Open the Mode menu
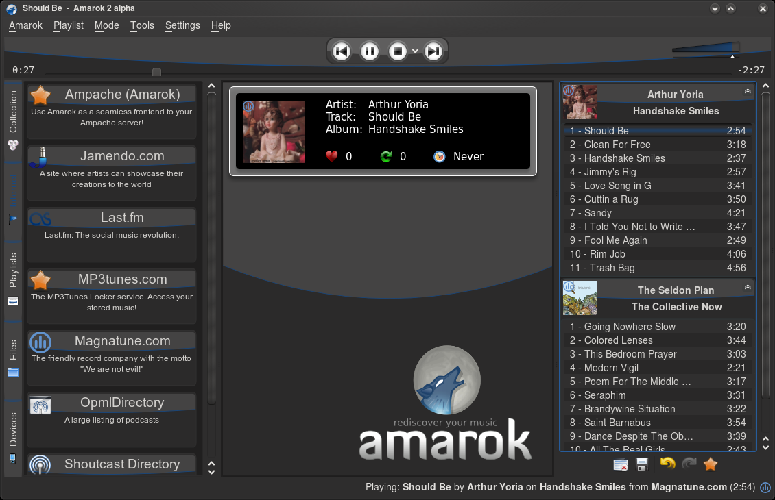The width and height of the screenshot is (775, 500). (x=107, y=25)
